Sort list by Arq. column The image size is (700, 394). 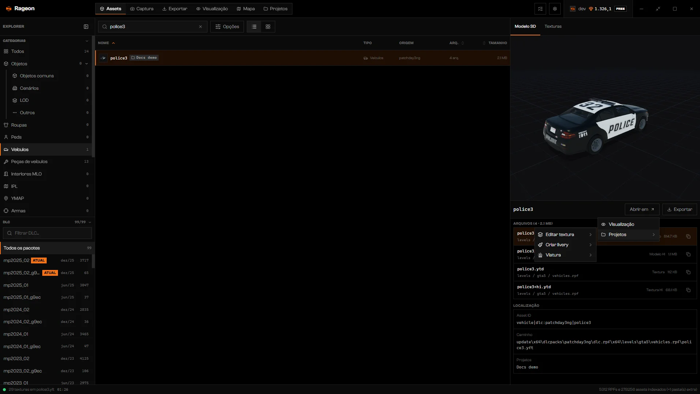point(456,43)
